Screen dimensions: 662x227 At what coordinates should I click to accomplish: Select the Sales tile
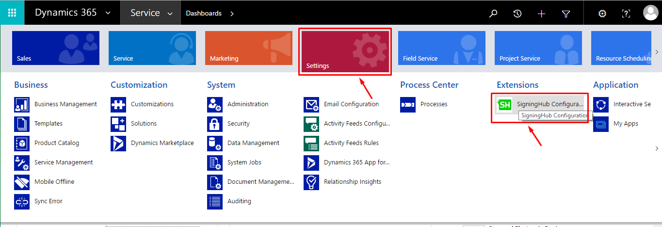(55, 48)
